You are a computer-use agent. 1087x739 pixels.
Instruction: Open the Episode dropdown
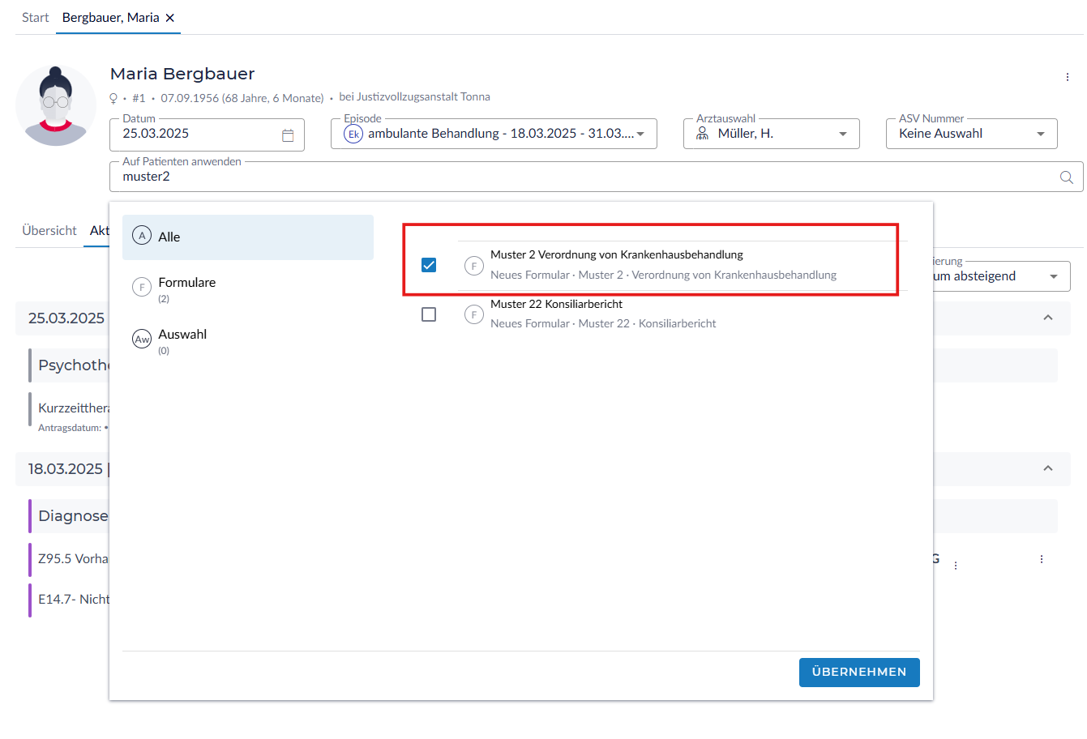pyautogui.click(x=494, y=134)
